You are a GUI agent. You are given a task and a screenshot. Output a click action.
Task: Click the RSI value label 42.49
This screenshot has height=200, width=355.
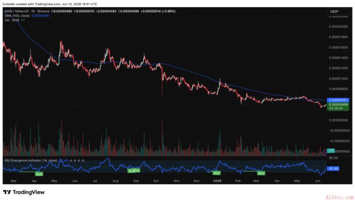(333, 168)
